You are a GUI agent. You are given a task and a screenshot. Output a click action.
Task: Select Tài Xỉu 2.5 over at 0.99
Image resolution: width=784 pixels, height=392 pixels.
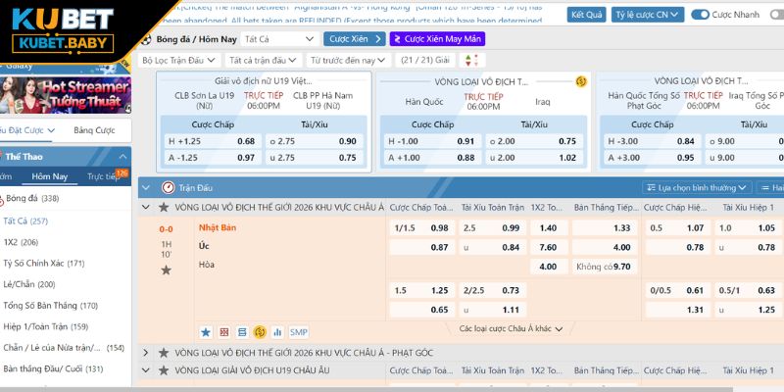pos(493,228)
